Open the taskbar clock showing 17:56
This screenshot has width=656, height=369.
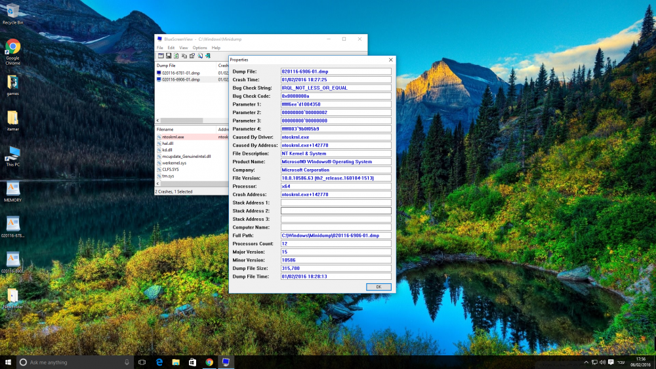640,362
